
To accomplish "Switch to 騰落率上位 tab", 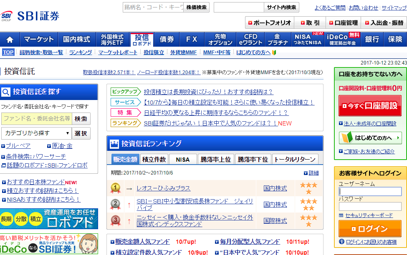I will coord(216,159).
